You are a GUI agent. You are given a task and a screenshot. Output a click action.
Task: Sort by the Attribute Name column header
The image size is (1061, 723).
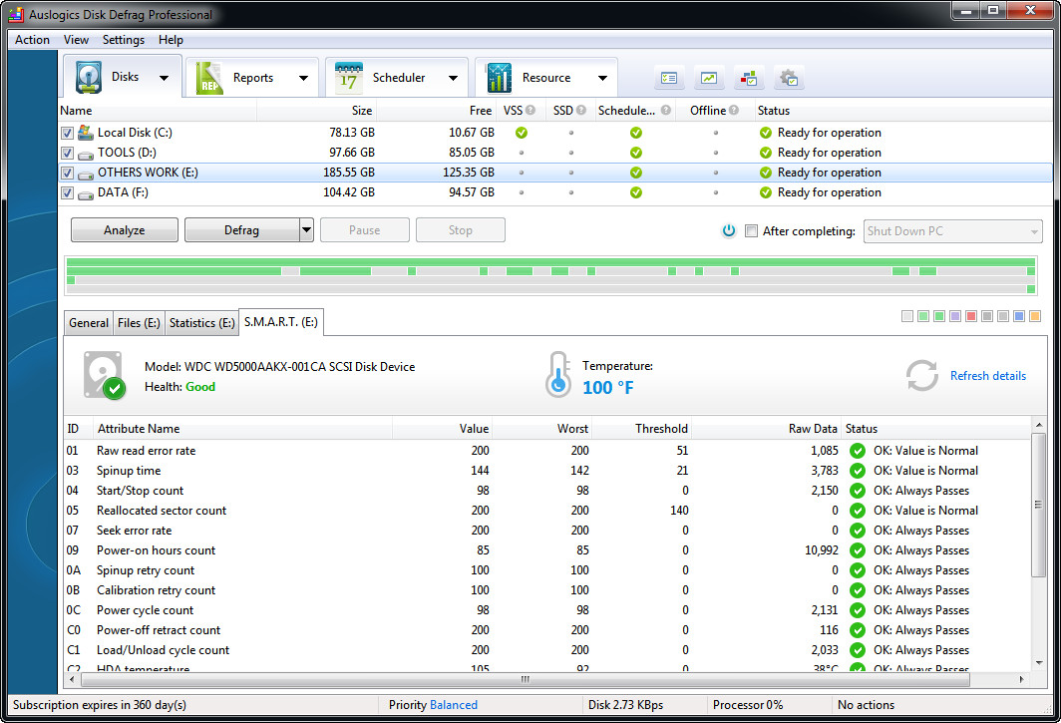242,429
